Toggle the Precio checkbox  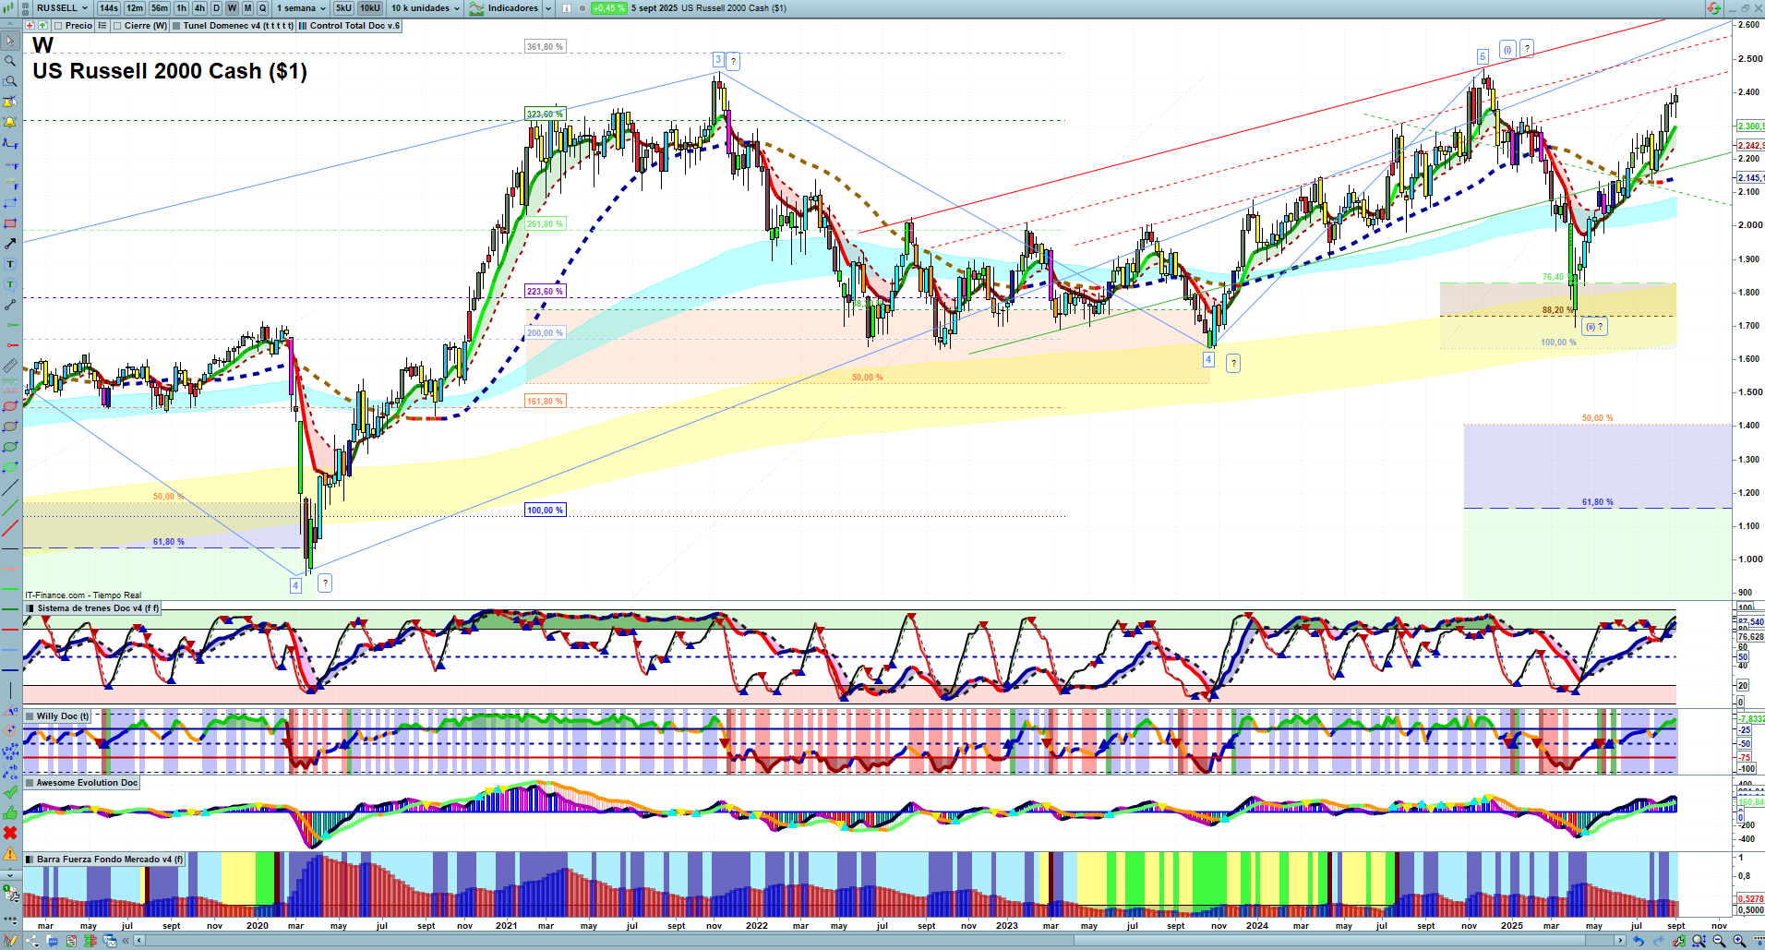(60, 26)
